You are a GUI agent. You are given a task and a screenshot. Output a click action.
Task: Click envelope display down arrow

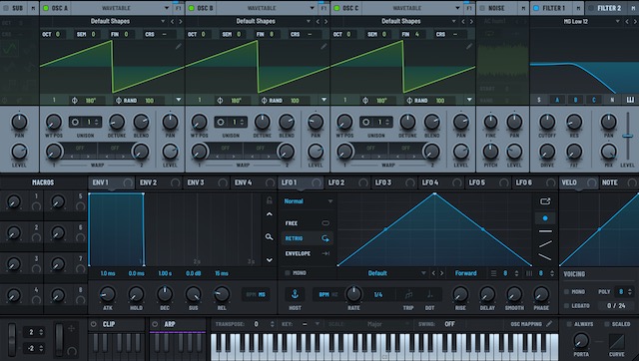click(x=270, y=260)
